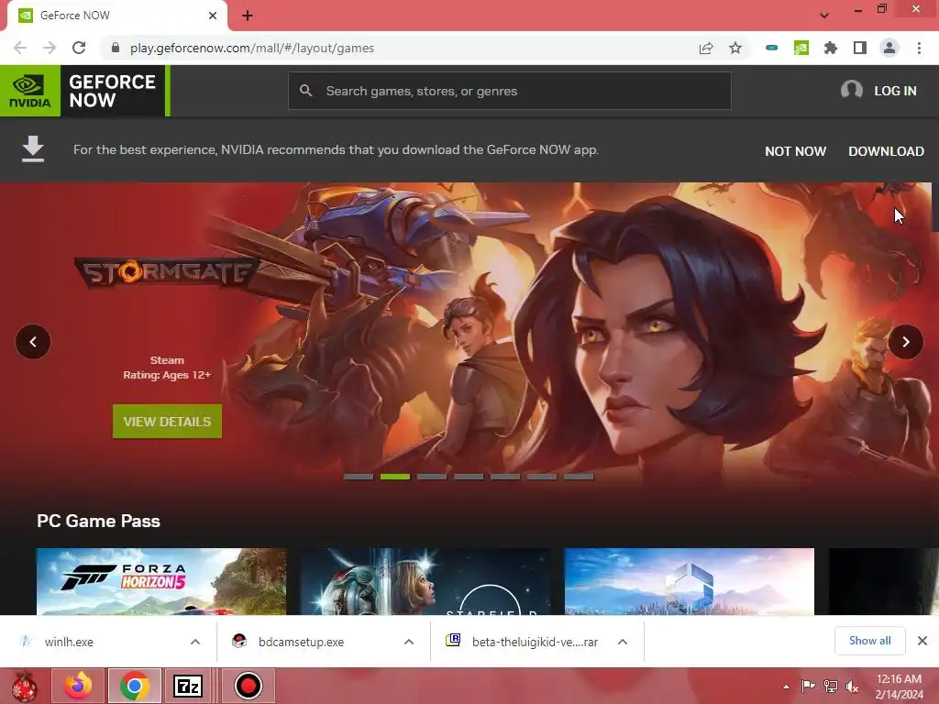Select fourth carousel indicator
This screenshot has height=704, width=939.
(469, 477)
